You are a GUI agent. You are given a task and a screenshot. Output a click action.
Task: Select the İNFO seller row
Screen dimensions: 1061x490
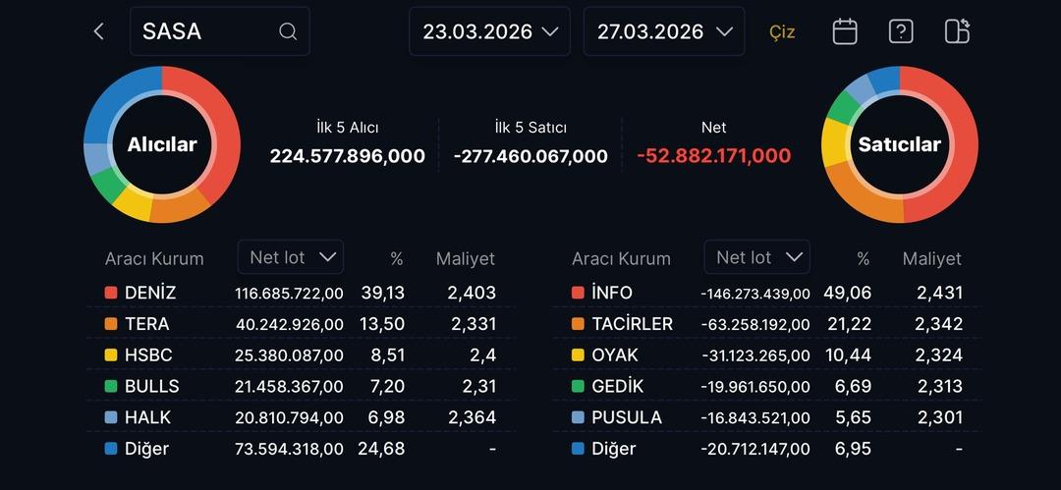767,293
